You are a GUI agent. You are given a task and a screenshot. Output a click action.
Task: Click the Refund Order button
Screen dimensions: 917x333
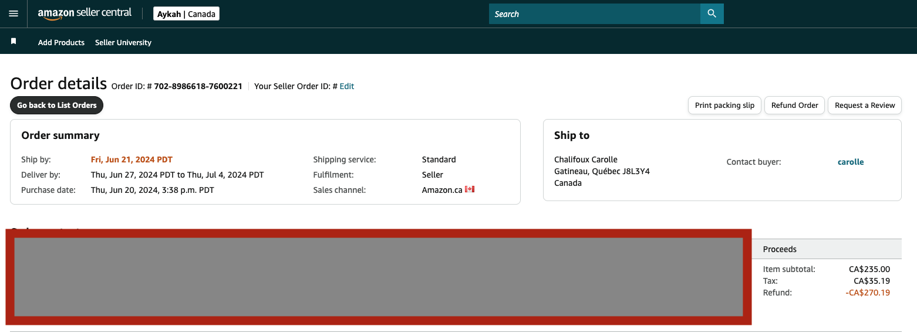[794, 105]
